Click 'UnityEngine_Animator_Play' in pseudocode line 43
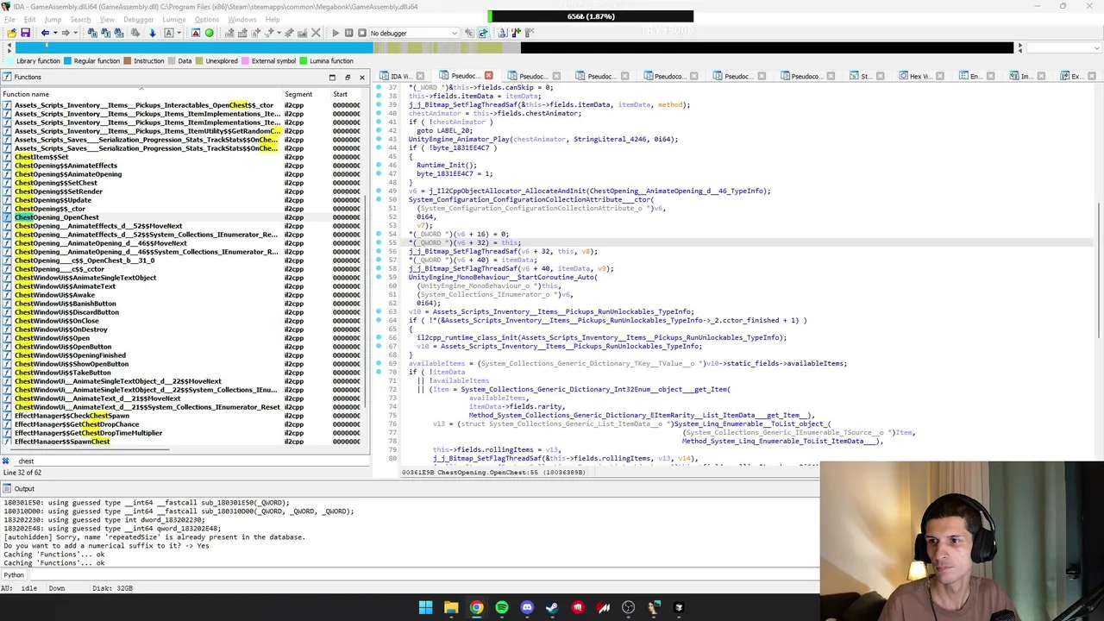 (x=459, y=139)
